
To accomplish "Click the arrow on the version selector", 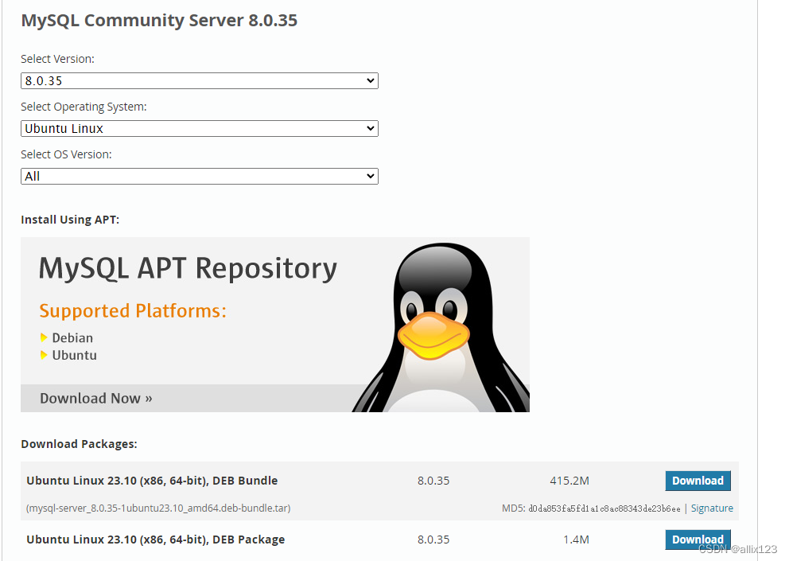I will [369, 80].
